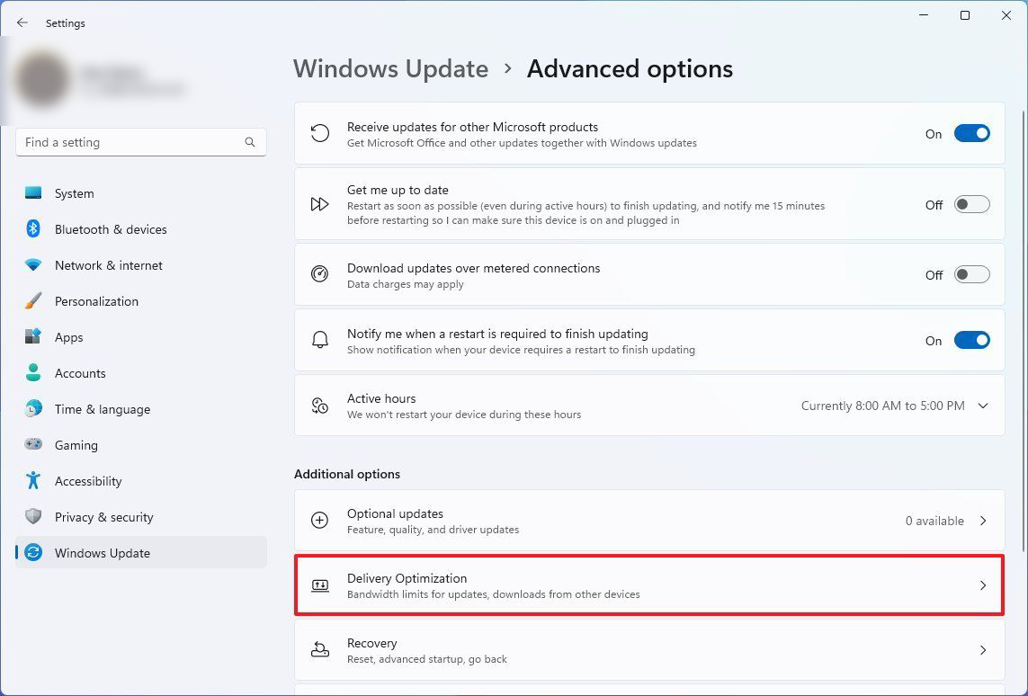Click the Delivery Optimization icon
Screen dimensions: 1028x696
click(x=320, y=585)
